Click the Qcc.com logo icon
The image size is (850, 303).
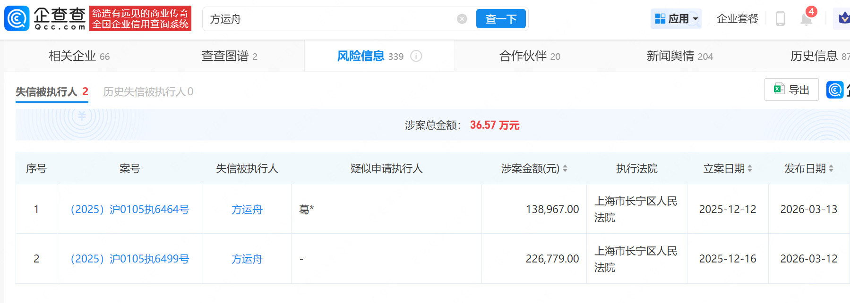pos(17,19)
